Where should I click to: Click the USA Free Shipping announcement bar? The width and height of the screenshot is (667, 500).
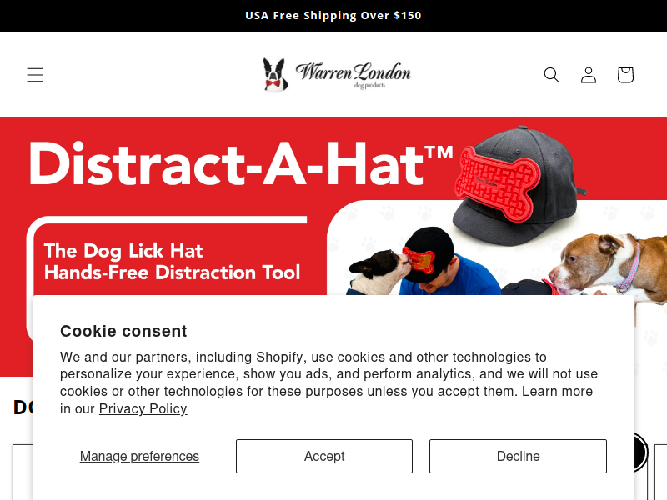[333, 16]
